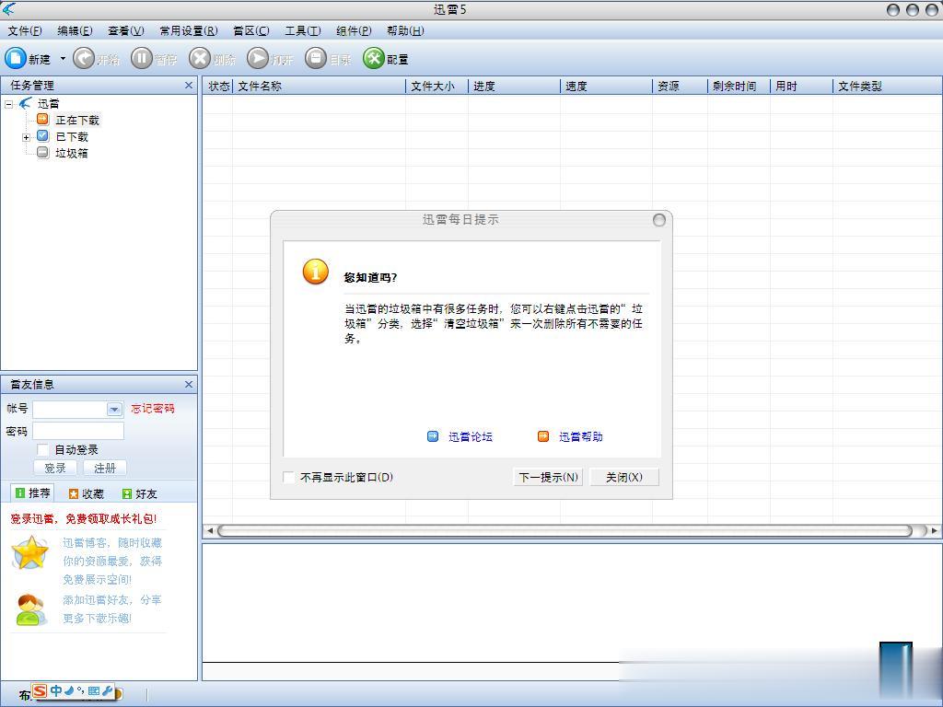
Task: Sort by the 文件类型 column header
Action: pos(888,86)
